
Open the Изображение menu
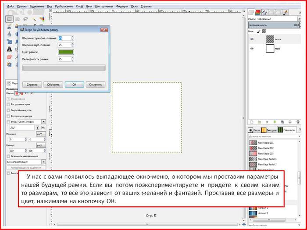64,6
